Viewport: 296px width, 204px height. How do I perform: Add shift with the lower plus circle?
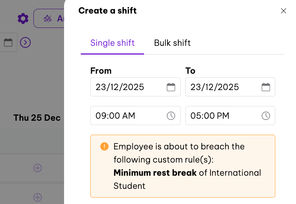tap(37, 197)
